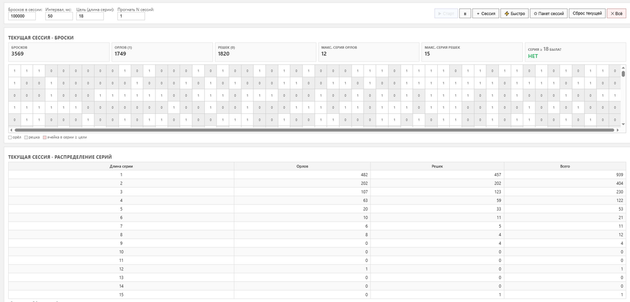Click the total cell 230

click(565, 192)
